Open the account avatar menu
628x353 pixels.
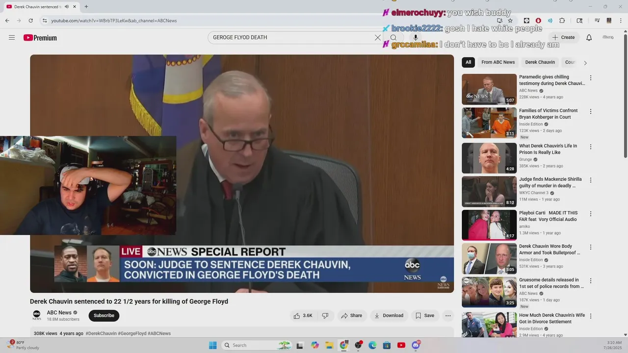coord(608,37)
